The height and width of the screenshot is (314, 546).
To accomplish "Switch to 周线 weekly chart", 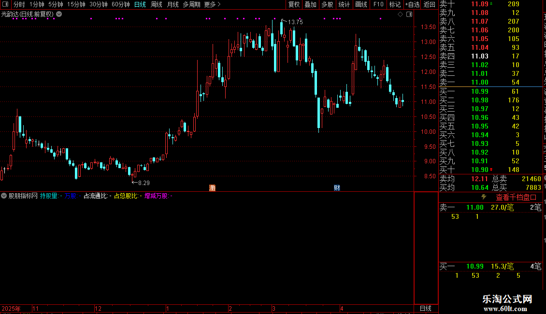I will coord(157,4).
